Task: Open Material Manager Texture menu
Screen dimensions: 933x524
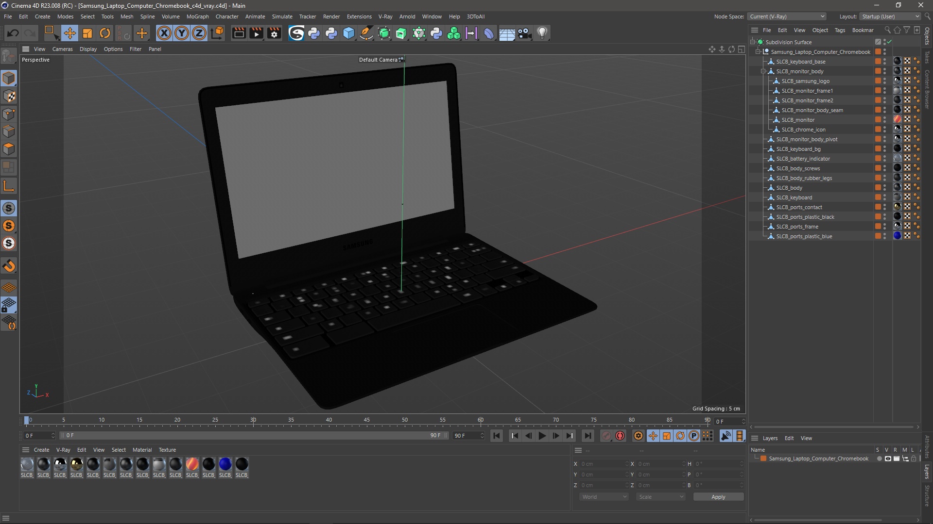Action: [x=167, y=450]
